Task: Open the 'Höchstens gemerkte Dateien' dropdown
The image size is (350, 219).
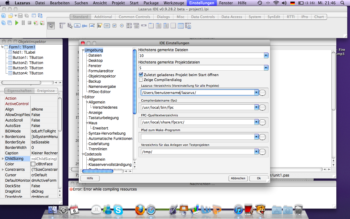Action: 266,56
